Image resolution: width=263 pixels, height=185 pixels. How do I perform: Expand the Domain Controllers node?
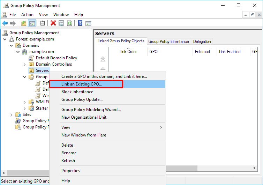[x=25, y=65]
